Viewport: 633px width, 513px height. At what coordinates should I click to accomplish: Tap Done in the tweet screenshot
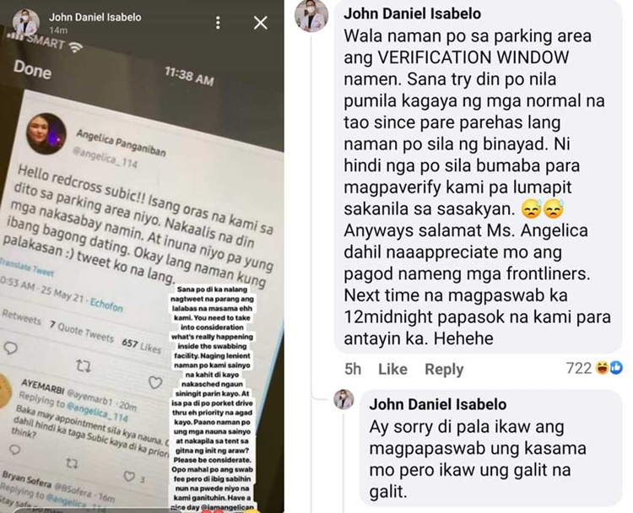click(32, 70)
